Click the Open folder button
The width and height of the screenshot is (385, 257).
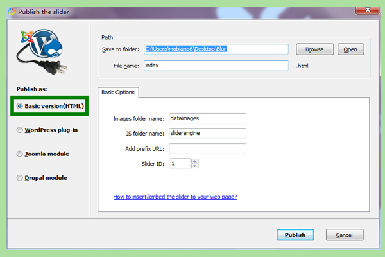350,49
